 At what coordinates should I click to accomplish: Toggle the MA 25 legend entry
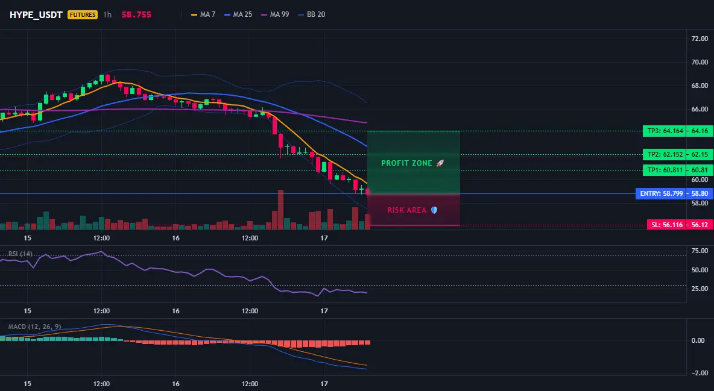pos(238,14)
